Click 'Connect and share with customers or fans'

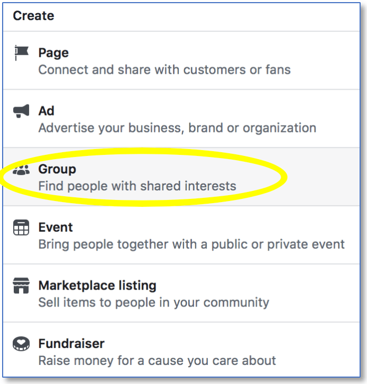(x=164, y=69)
